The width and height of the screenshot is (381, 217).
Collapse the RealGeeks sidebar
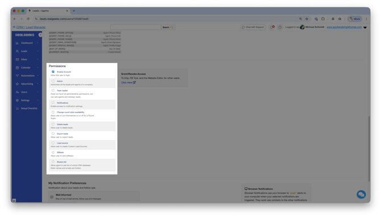click(x=40, y=35)
